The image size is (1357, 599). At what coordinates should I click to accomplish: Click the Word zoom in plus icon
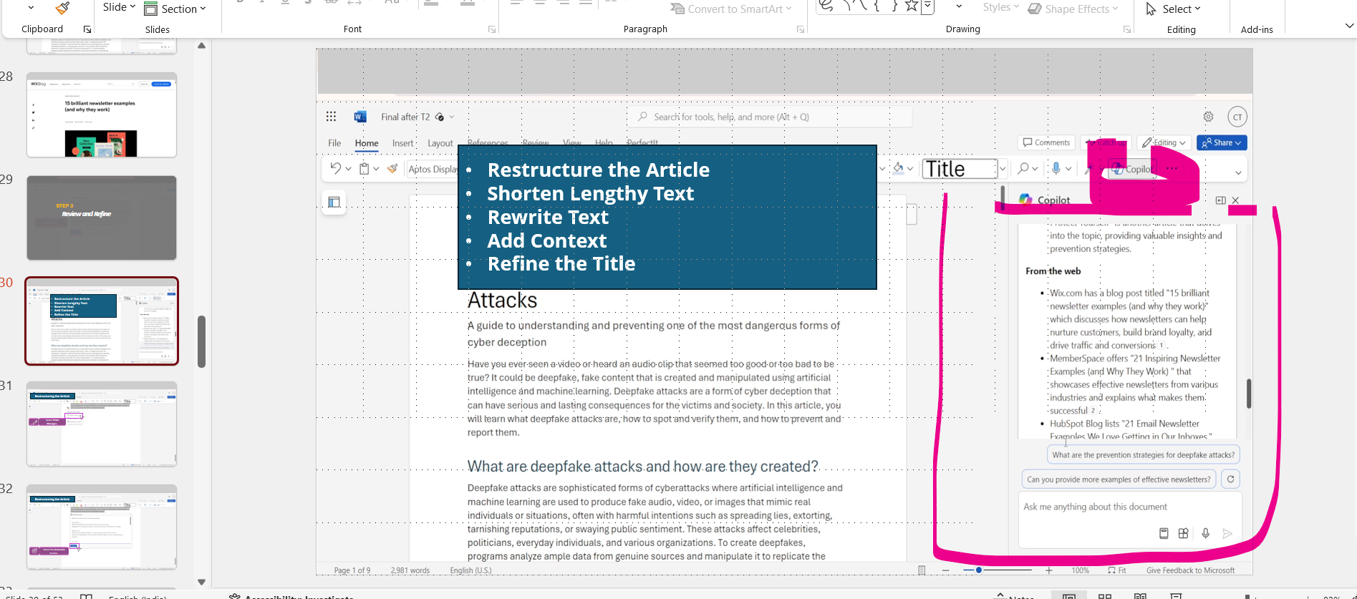click(1049, 570)
